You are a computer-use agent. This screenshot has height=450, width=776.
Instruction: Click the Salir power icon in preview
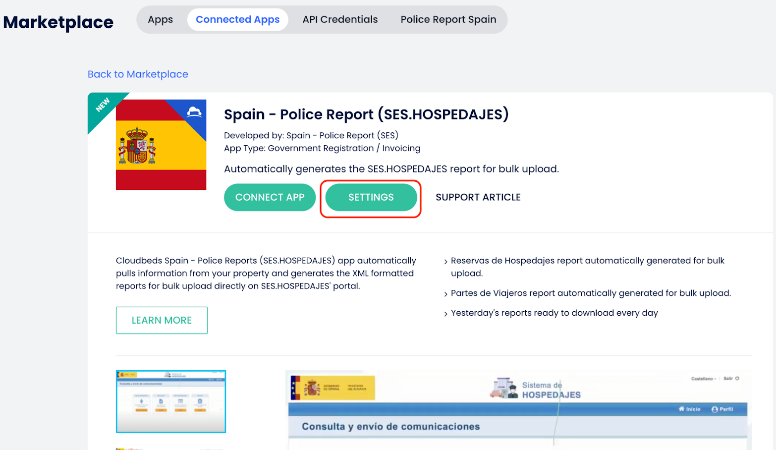tap(737, 378)
